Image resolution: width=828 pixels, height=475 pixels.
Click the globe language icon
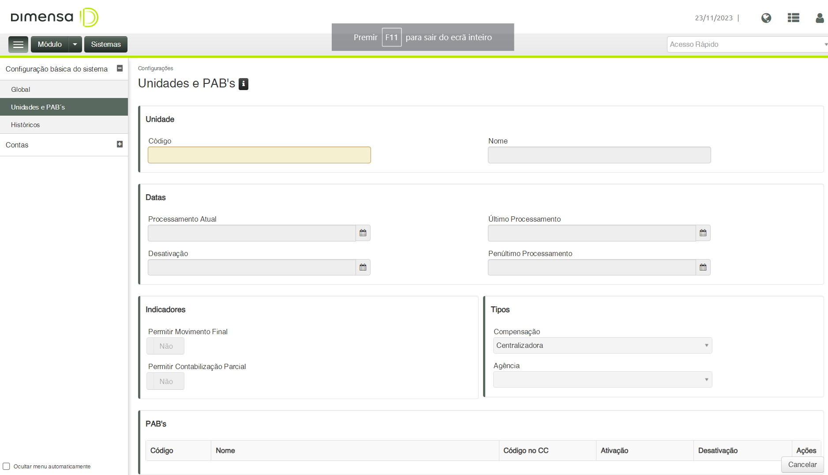click(766, 18)
